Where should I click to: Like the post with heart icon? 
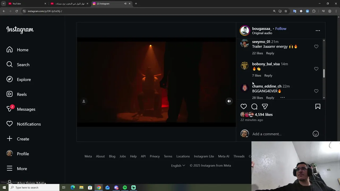tap(244, 106)
